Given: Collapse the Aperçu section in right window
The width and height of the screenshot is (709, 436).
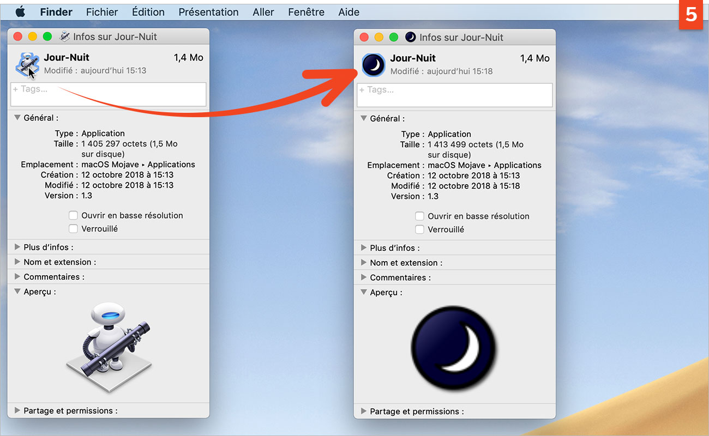Looking at the screenshot, I should click(x=364, y=292).
